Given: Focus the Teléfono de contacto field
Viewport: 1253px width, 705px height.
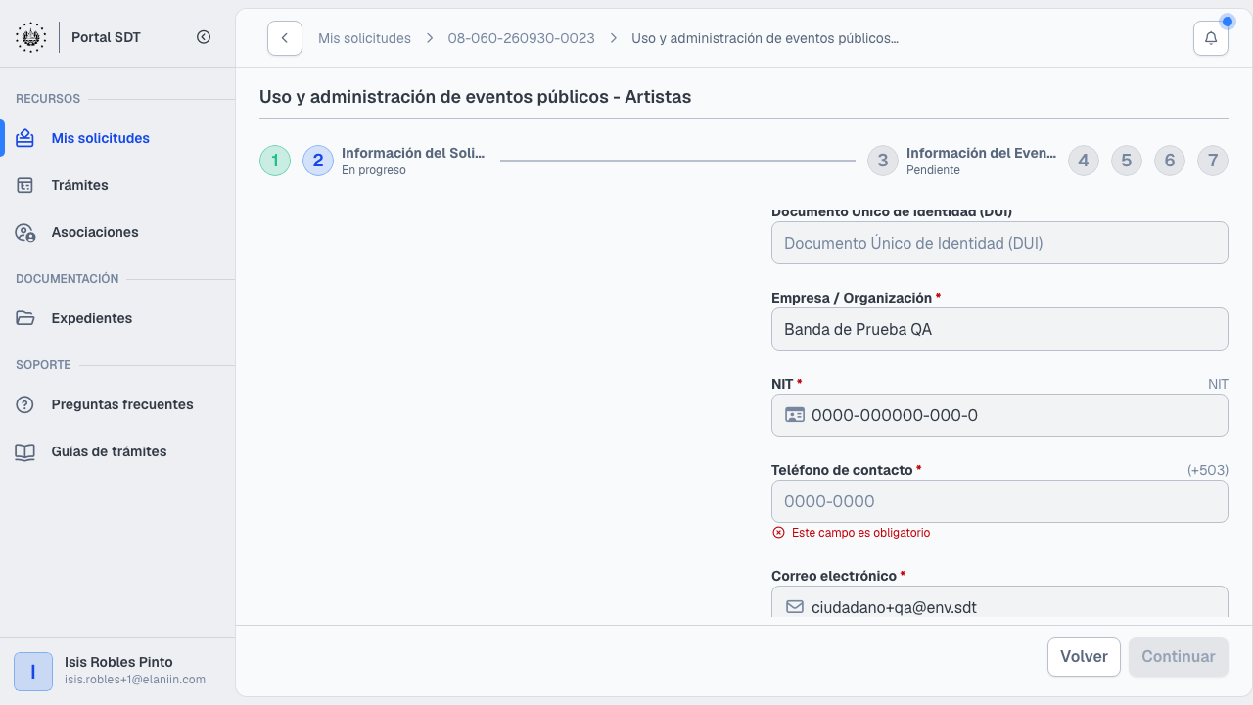Looking at the screenshot, I should [x=999, y=501].
